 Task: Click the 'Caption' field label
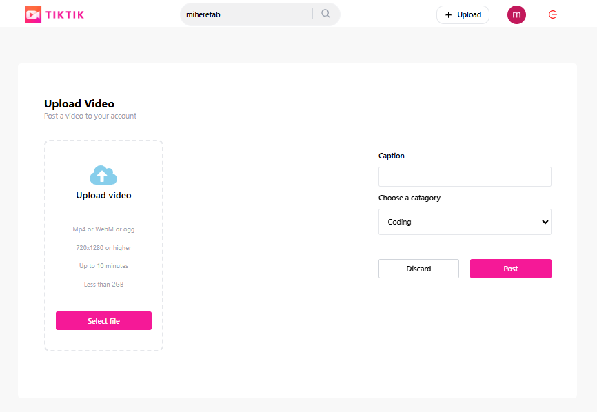[x=392, y=156]
